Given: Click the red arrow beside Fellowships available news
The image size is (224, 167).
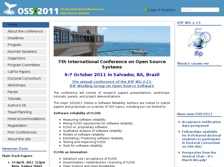Looking at the screenshot, I should (179, 132).
